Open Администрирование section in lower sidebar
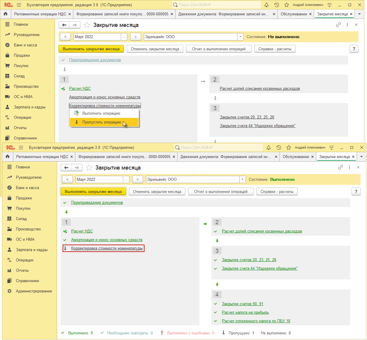The image size is (367, 340). [34, 291]
